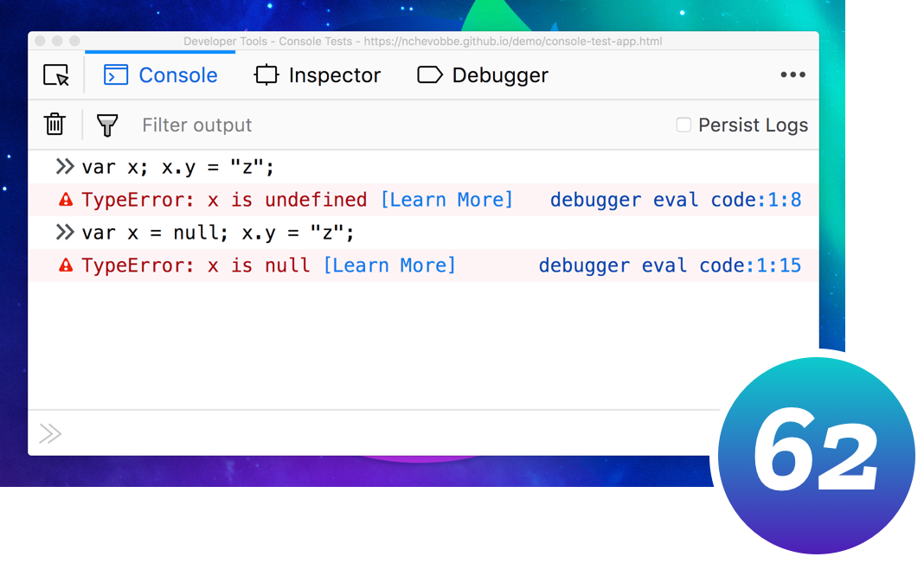
Task: Click Learn More on the undefined error
Action: click(446, 199)
